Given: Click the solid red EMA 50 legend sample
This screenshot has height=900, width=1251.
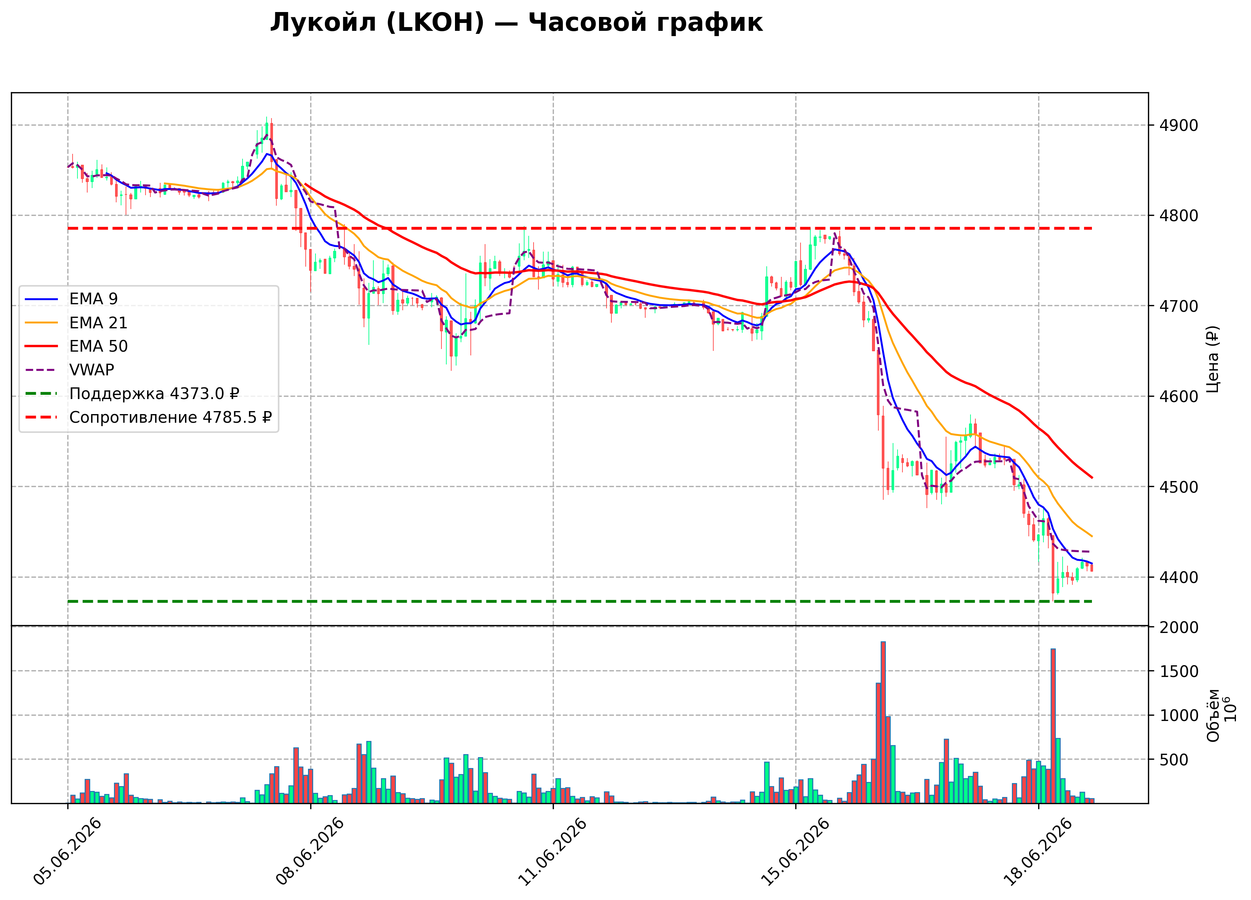Looking at the screenshot, I should click(41, 346).
